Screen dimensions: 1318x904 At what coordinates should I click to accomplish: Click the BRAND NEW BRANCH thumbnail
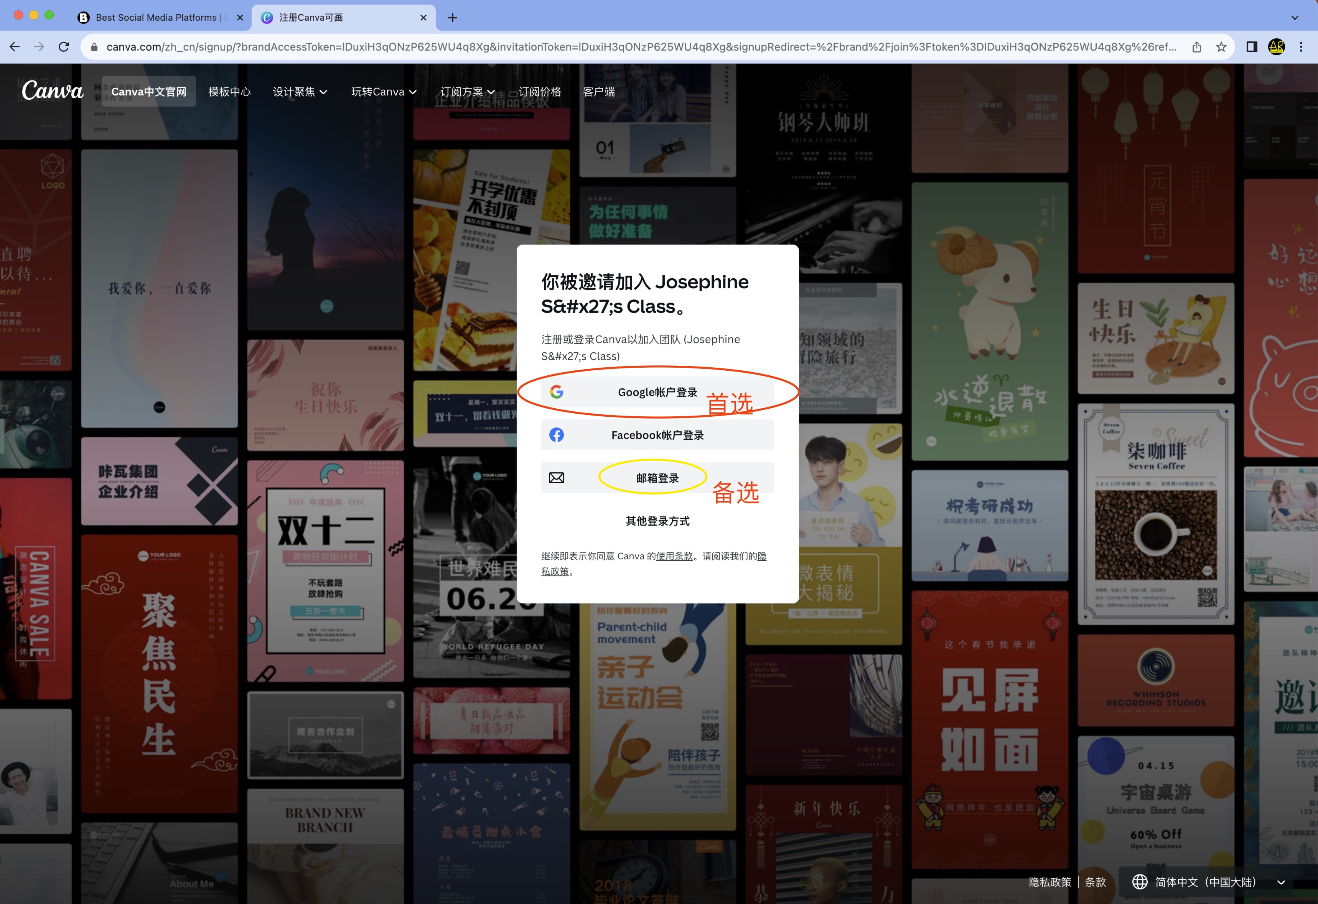(x=326, y=846)
